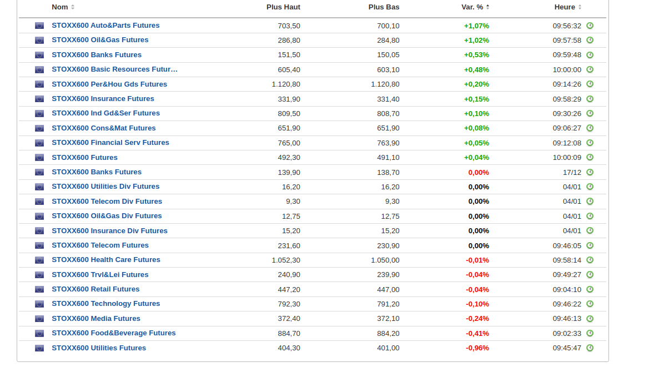Click the clock icon for STOXX600 Basic Resources
The image size is (654, 367).
(x=590, y=69)
